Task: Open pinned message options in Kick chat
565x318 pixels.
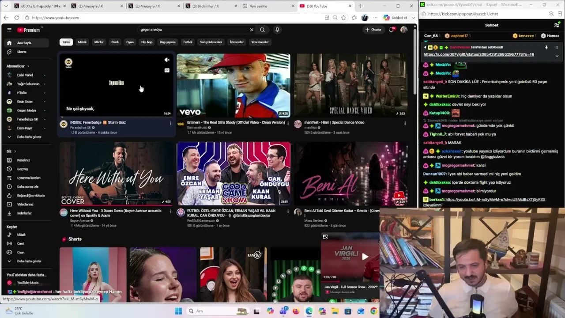Action: pyautogui.click(x=557, y=47)
